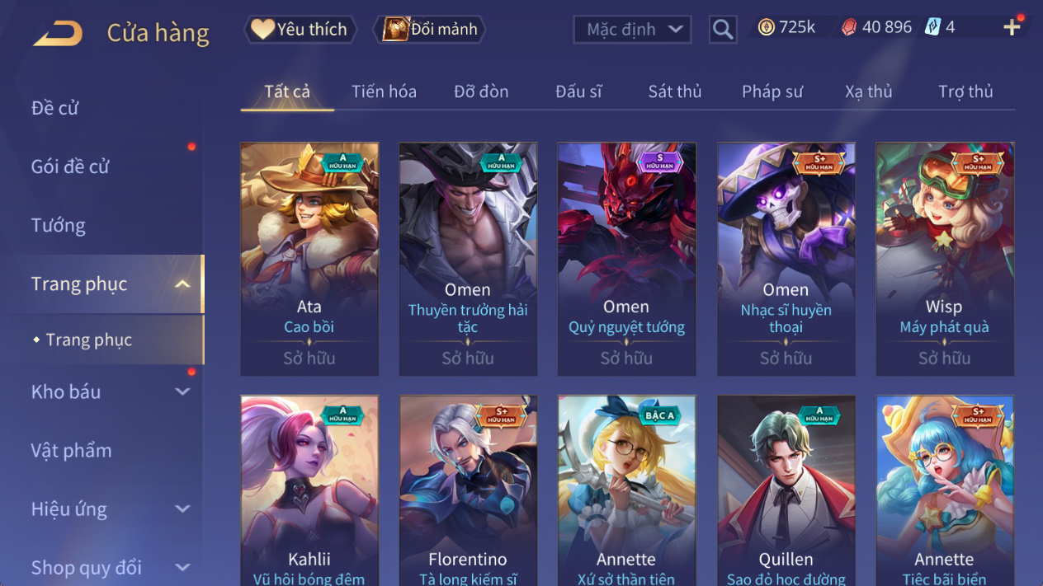Tap the red ruby currency icon

pyautogui.click(x=849, y=28)
